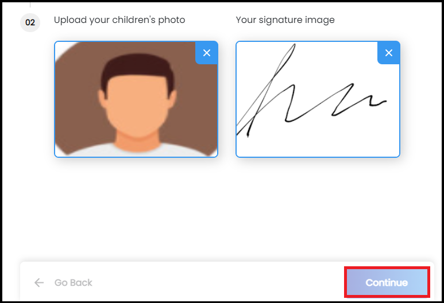Click the step progress line above badge 02
The image size is (444, 303).
click(x=30, y=5)
